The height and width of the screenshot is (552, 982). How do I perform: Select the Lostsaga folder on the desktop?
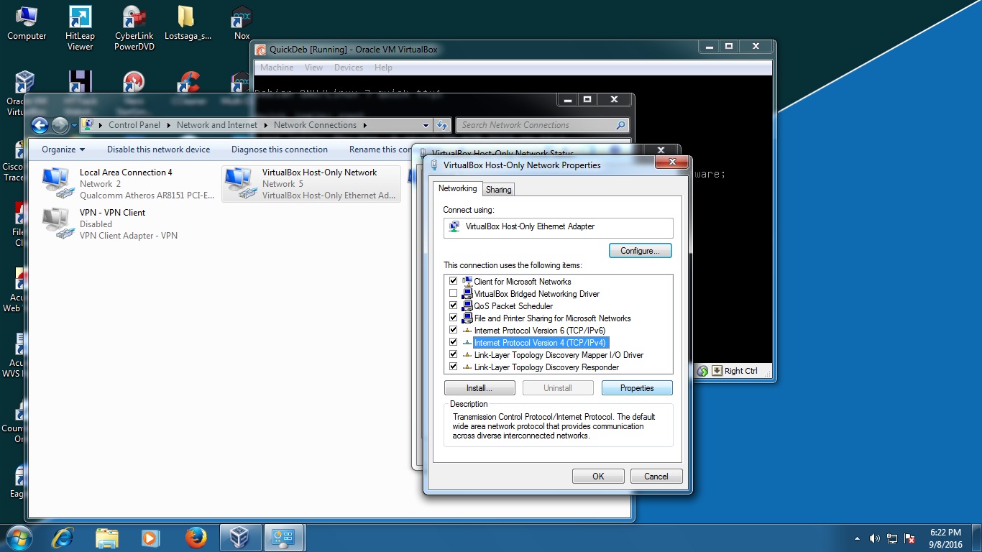(188, 24)
